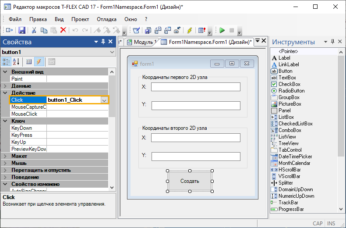The height and width of the screenshot is (228, 346).
Task: Click the Cut scissors icon
Action: (x=34, y=30)
